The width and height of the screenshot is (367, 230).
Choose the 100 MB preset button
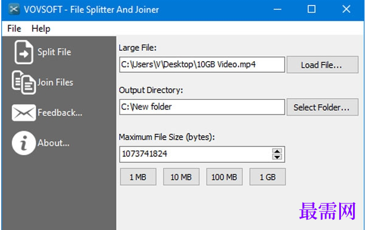(224, 177)
